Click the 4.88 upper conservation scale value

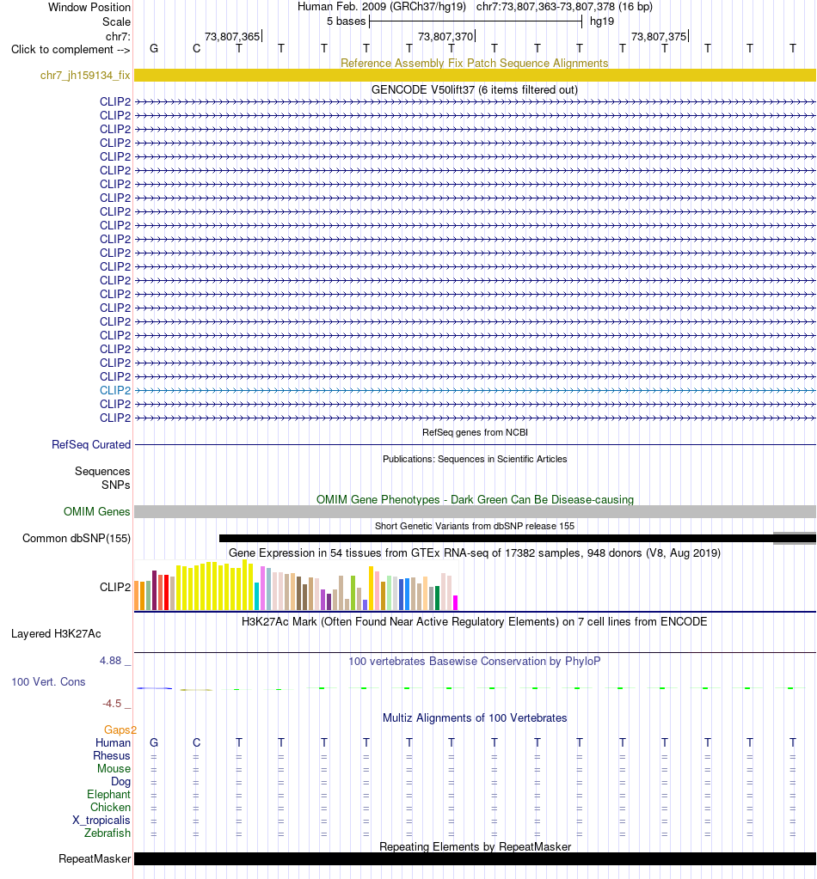tap(111, 661)
